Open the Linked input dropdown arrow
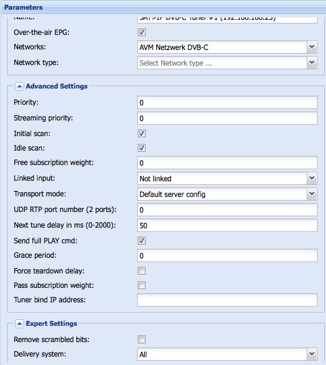Screen dimensions: 326x365 [312, 178]
